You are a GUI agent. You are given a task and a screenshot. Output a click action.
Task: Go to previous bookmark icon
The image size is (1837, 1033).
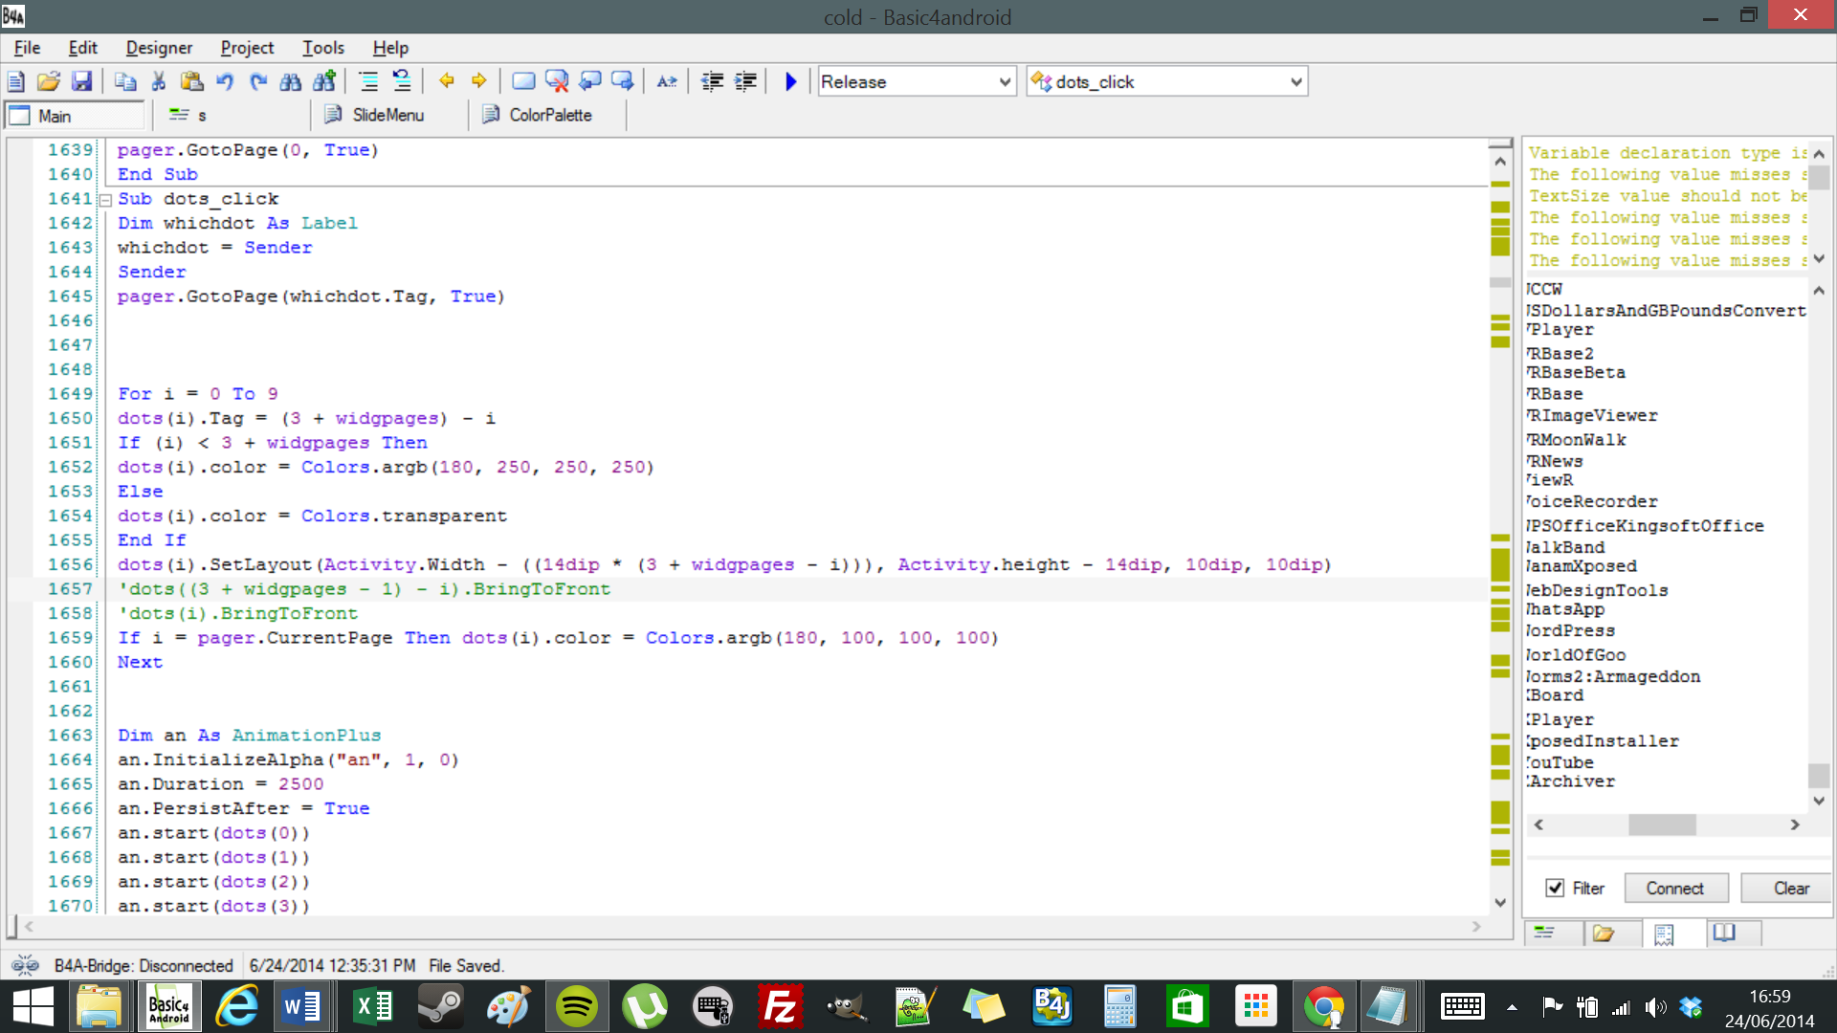(590, 81)
